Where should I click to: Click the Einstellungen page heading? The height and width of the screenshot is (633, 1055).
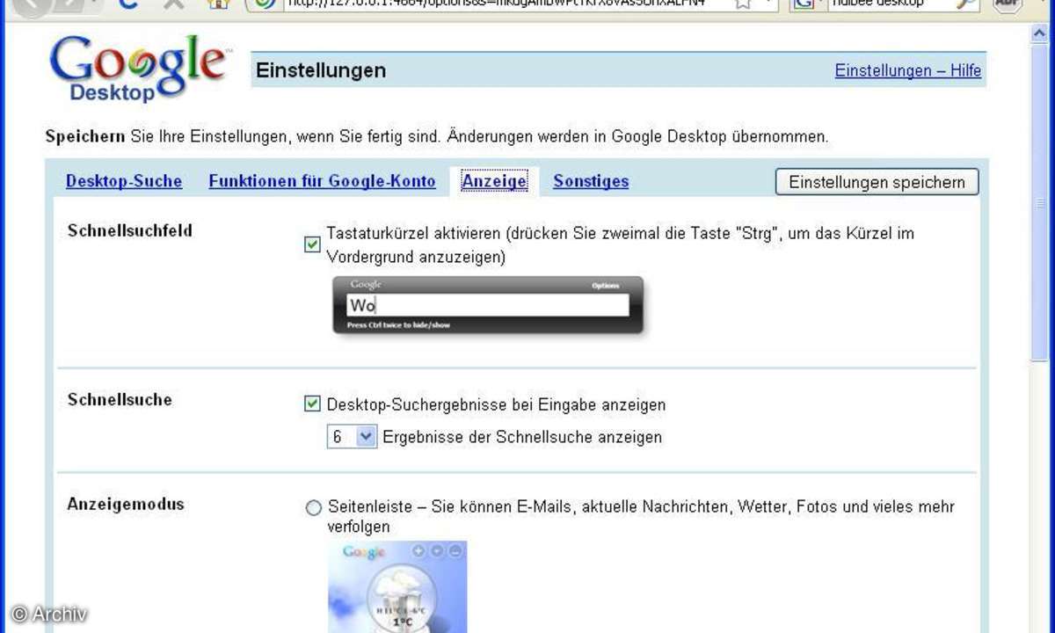[x=321, y=70]
